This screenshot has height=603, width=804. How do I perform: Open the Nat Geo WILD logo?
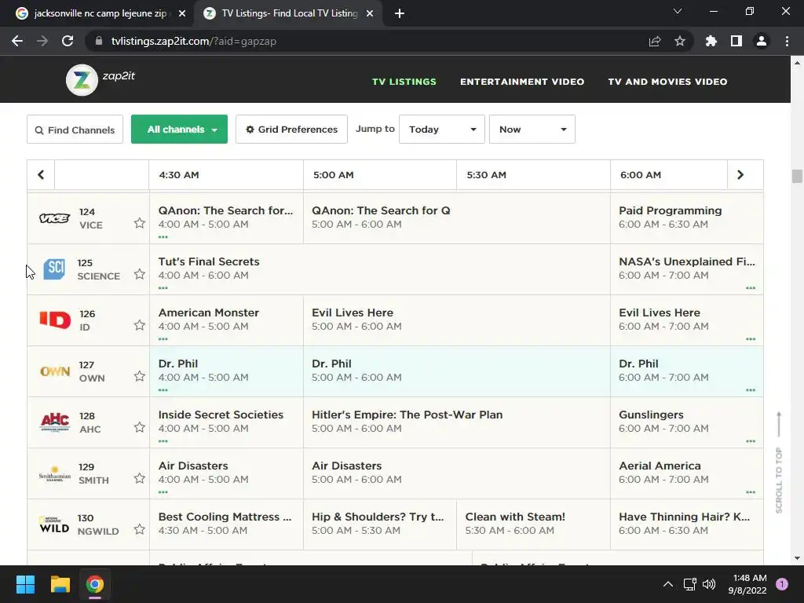(54, 524)
